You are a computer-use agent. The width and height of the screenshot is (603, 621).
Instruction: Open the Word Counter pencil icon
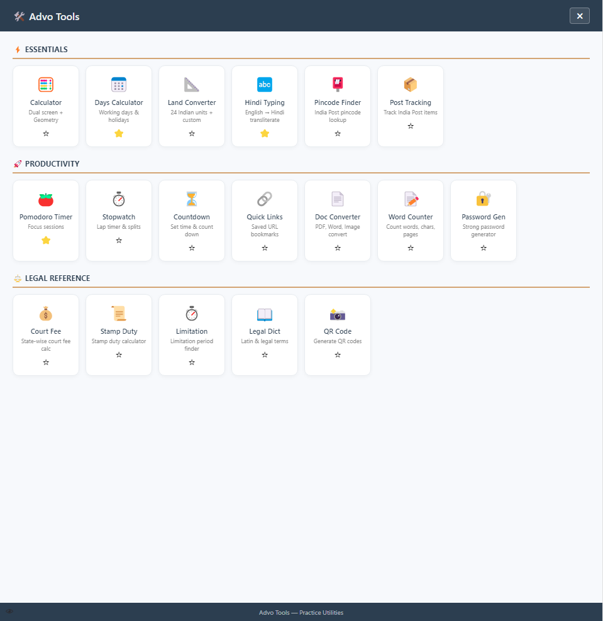pyautogui.click(x=411, y=199)
